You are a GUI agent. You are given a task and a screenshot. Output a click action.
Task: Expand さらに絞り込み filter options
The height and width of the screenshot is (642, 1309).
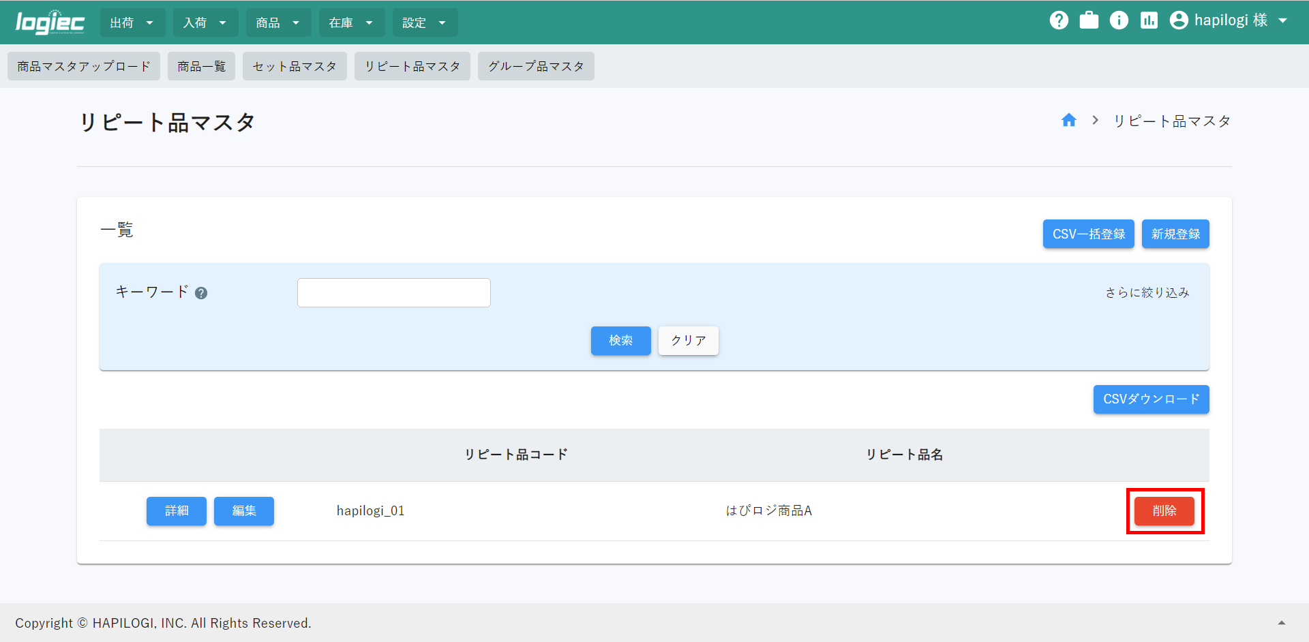tap(1147, 292)
